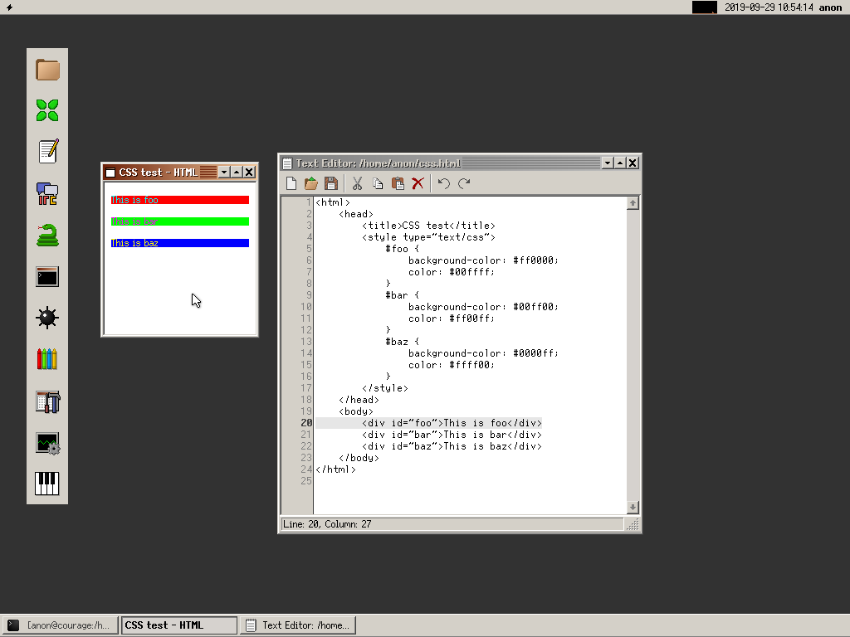The width and height of the screenshot is (850, 637).
Task: Open the crayons paint app icon
Action: pos(47,358)
